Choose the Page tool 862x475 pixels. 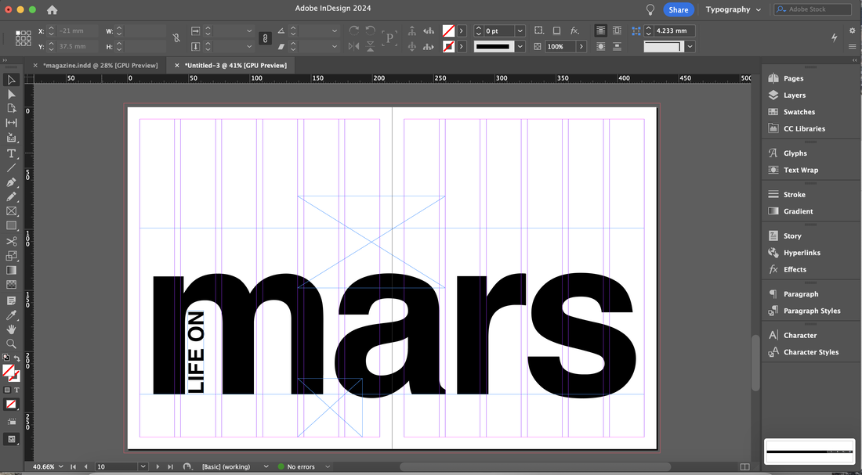point(11,109)
